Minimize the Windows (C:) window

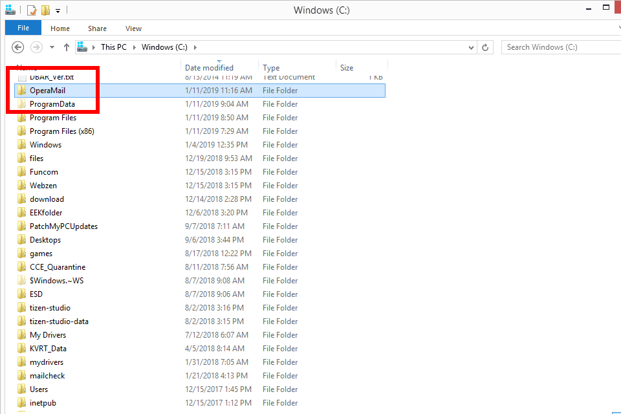(x=589, y=8)
